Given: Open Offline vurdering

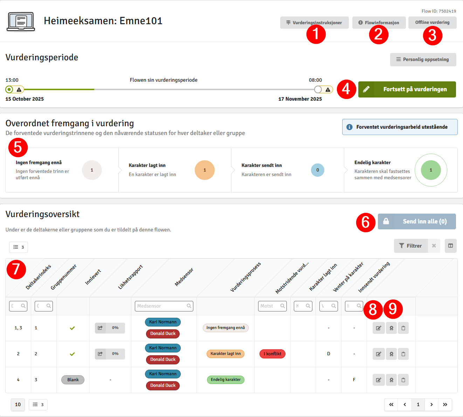Looking at the screenshot, I should point(432,22).
